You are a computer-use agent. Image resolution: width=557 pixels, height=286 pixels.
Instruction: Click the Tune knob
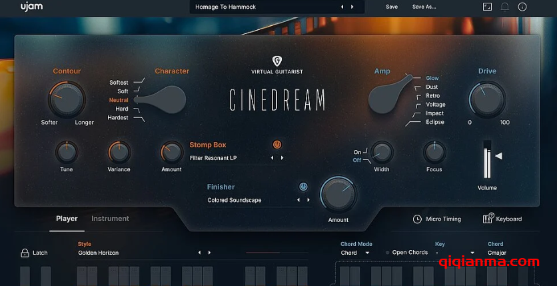pyautogui.click(x=67, y=153)
